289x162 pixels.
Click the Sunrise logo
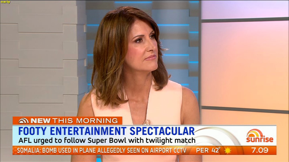260,136
